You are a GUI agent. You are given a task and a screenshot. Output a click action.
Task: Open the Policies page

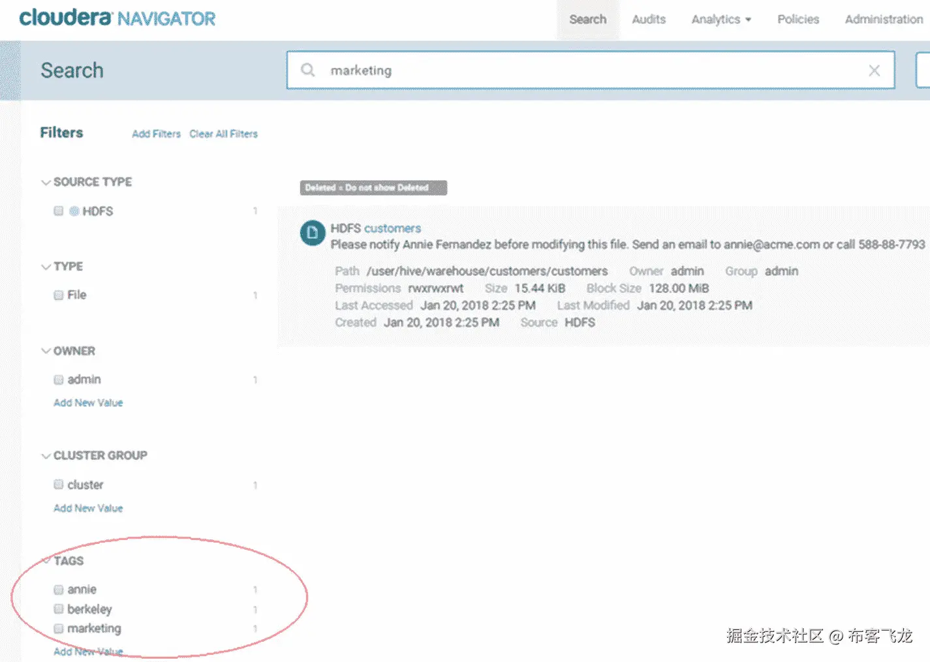pyautogui.click(x=798, y=19)
